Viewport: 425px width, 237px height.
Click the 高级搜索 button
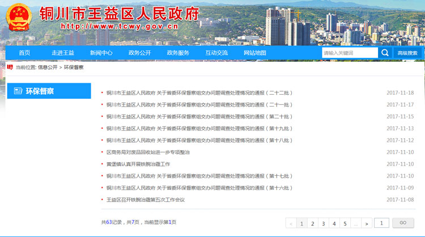[407, 53]
